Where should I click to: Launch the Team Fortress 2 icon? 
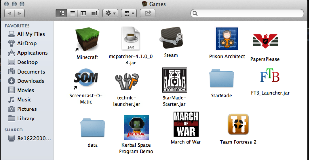coord(238,124)
